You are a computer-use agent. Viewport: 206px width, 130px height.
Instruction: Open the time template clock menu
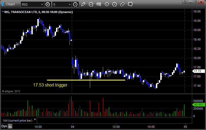click(76, 4)
